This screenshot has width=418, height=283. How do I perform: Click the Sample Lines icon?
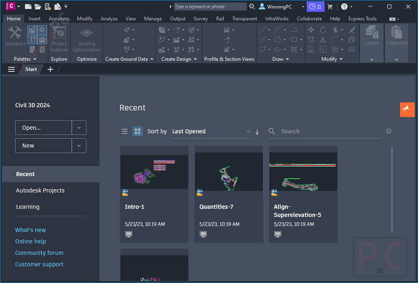pyautogui.click(x=227, y=40)
